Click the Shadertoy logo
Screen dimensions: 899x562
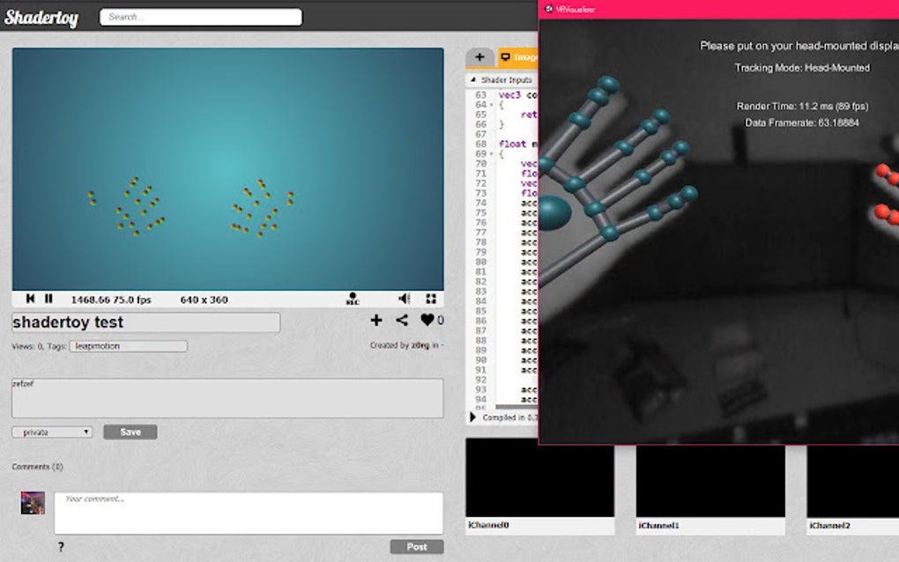point(41,17)
